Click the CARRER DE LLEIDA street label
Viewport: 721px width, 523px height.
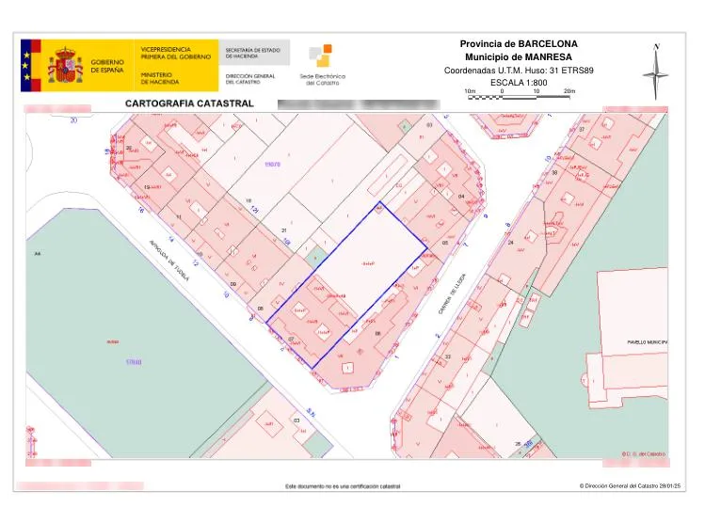[452, 294]
